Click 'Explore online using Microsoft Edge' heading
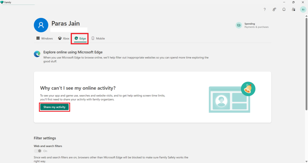The height and width of the screenshot is (163, 308). click(x=73, y=52)
